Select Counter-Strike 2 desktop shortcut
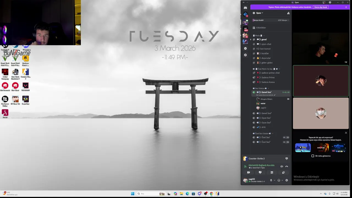The image size is (352, 198). [x=26, y=74]
